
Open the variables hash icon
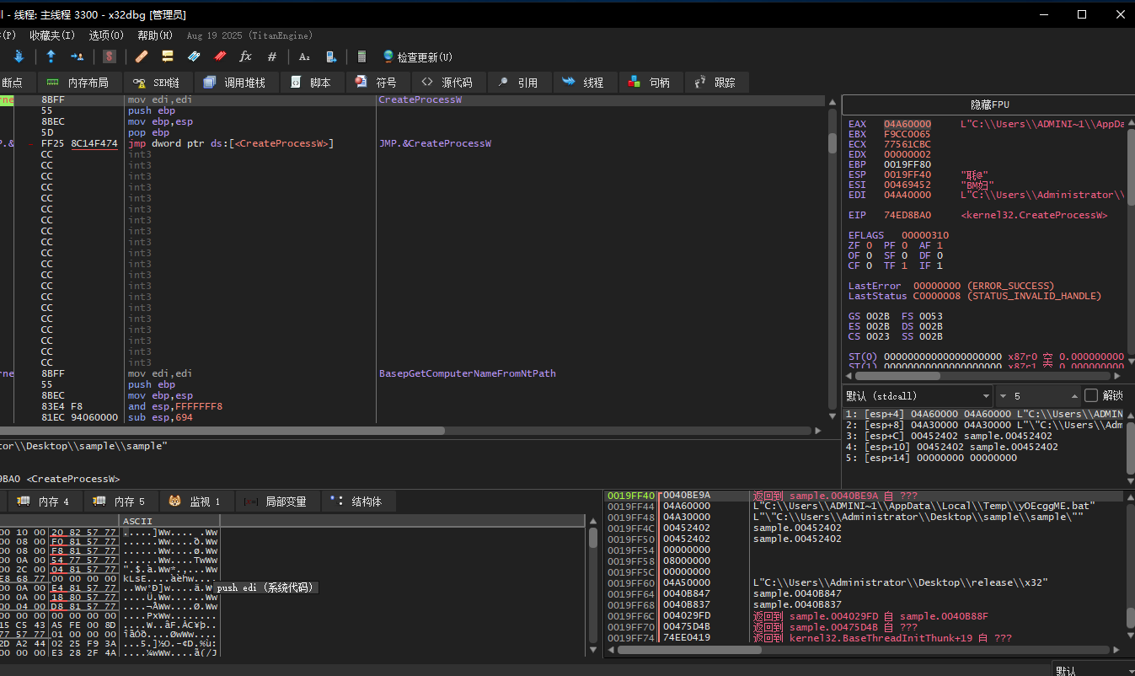(x=272, y=56)
